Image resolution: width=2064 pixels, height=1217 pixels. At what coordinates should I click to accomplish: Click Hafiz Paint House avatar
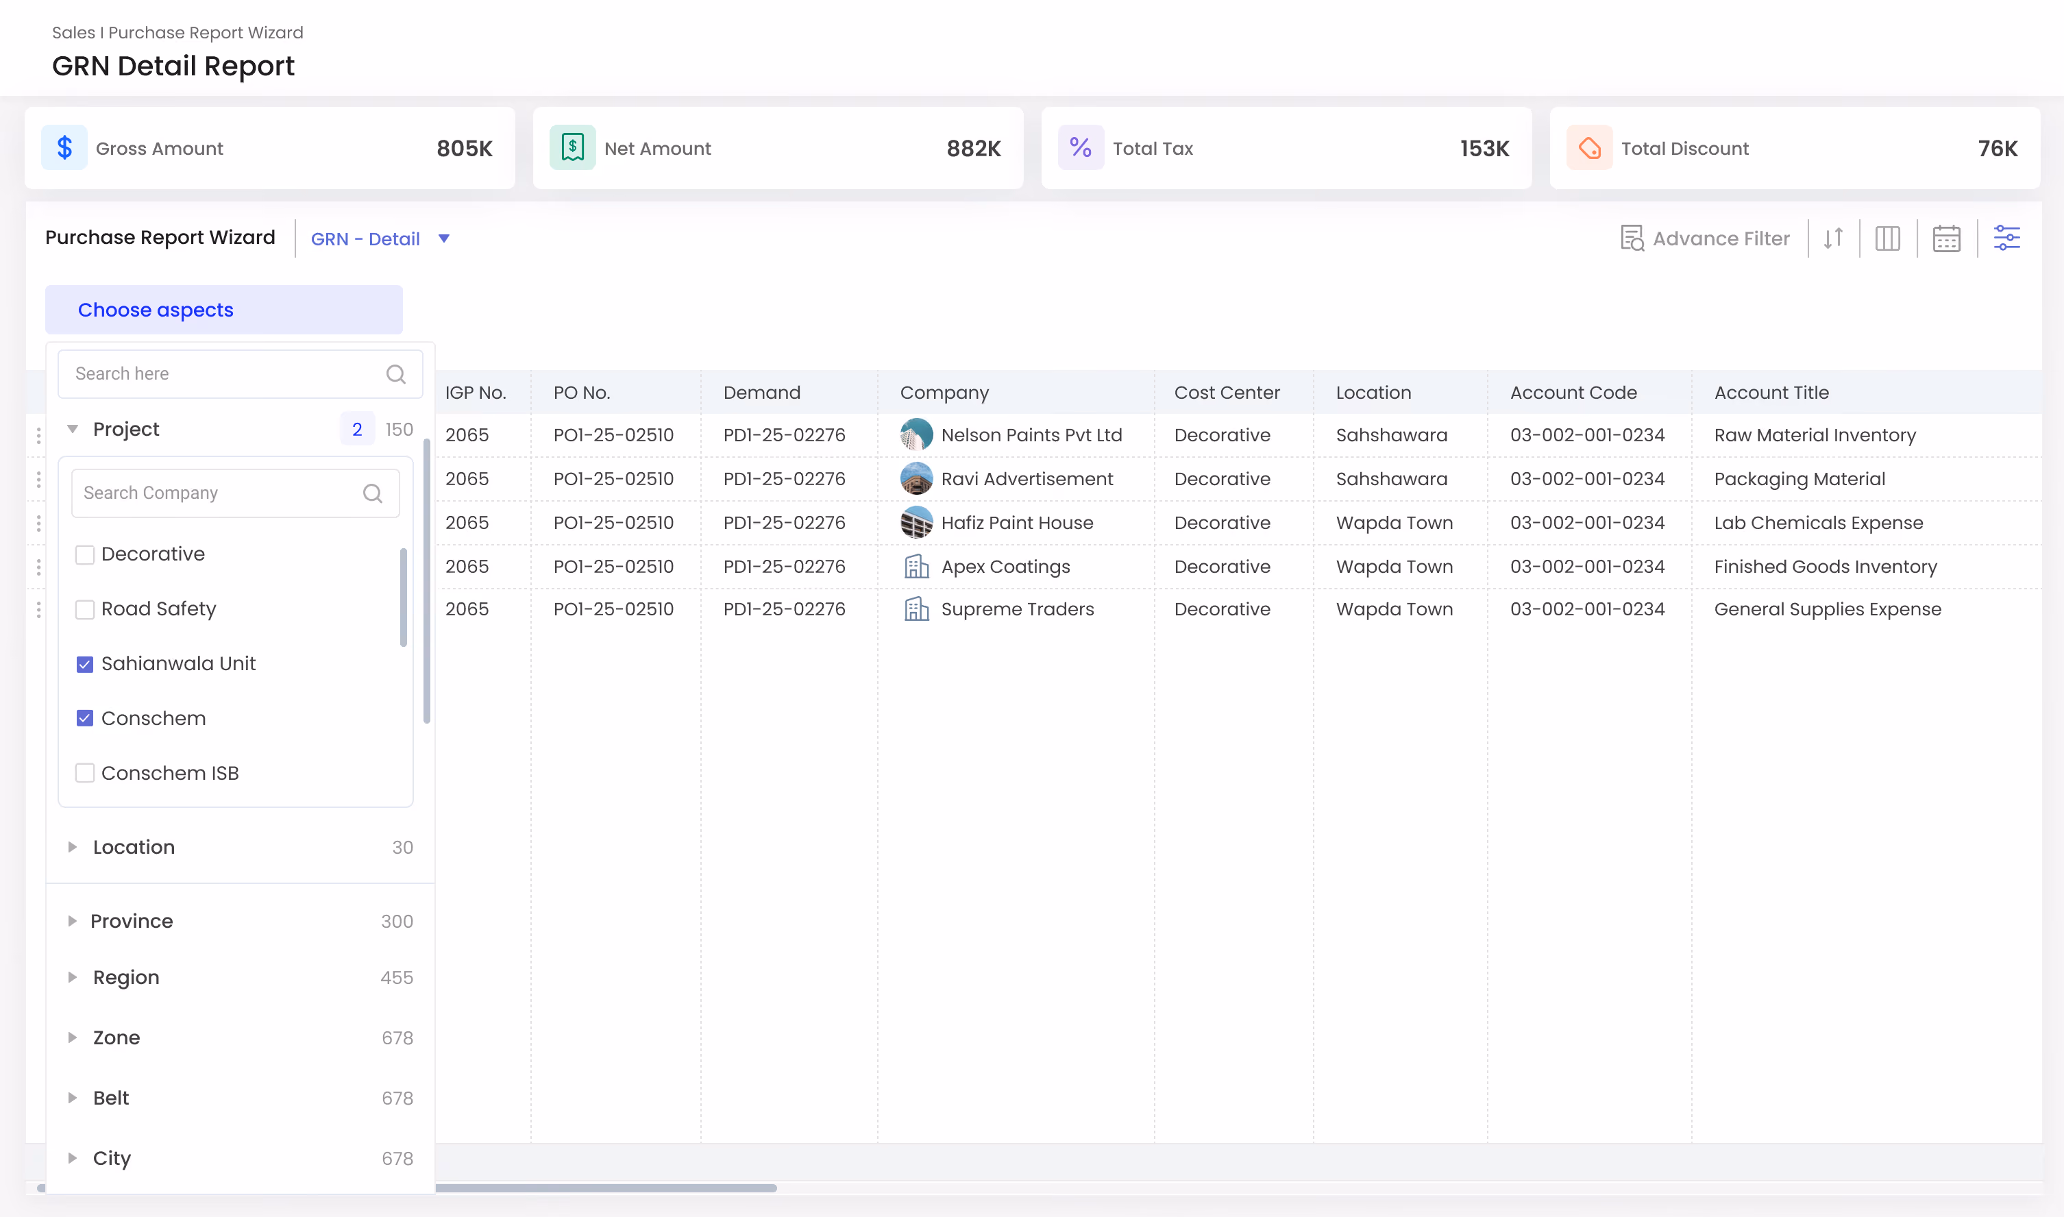pyautogui.click(x=916, y=522)
